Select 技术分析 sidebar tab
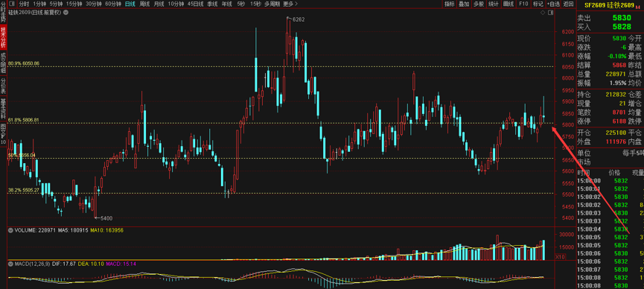Screen dimensions: 644x289 pos(3,37)
